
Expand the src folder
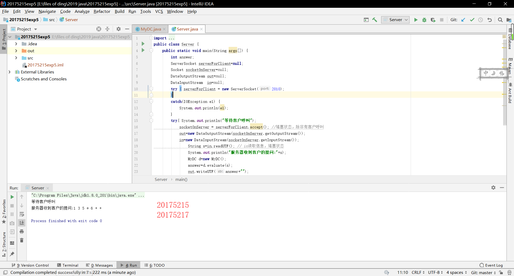click(16, 58)
